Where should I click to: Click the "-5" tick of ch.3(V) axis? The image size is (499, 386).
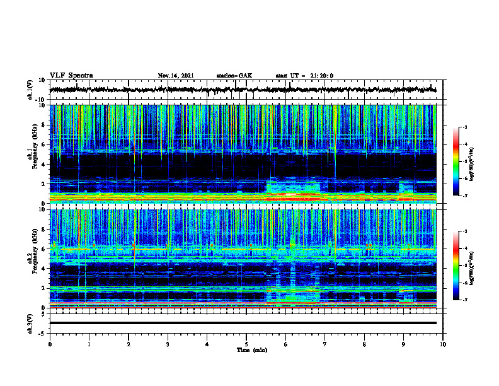coord(42,334)
